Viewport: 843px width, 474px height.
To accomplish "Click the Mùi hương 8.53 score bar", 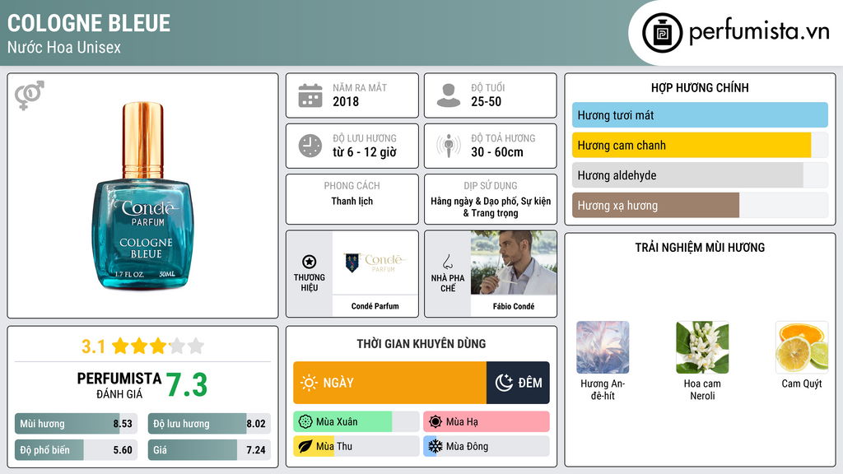I will 76,424.
